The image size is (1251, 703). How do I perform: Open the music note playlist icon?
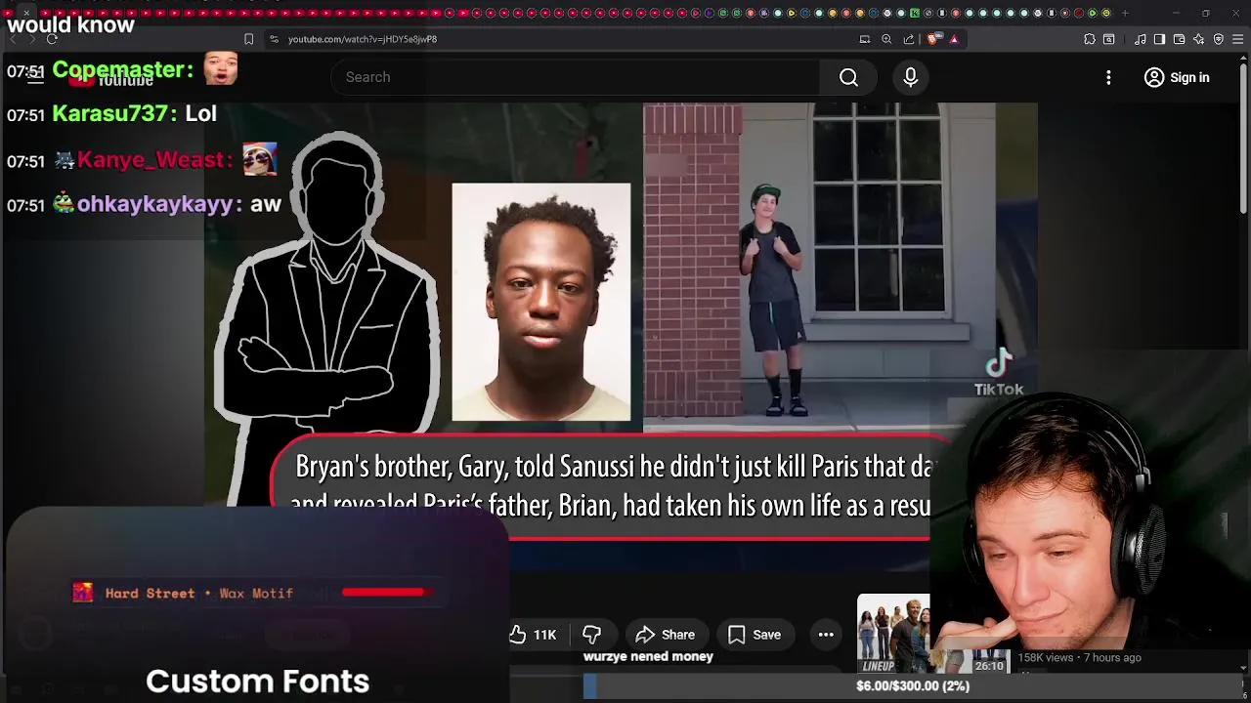pyautogui.click(x=1140, y=39)
